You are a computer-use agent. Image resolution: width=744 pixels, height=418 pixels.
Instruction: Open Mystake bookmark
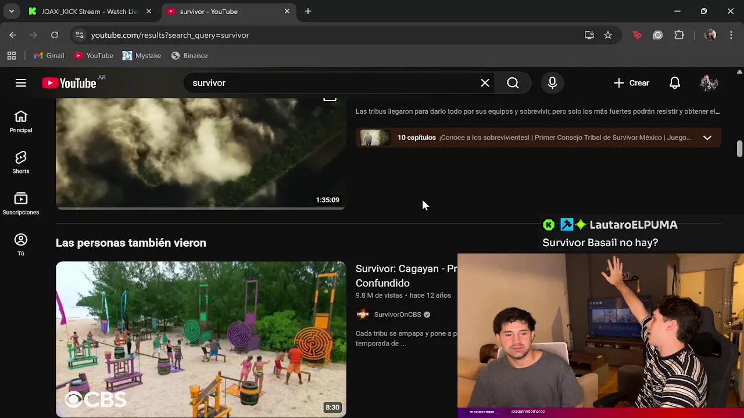[x=142, y=56]
